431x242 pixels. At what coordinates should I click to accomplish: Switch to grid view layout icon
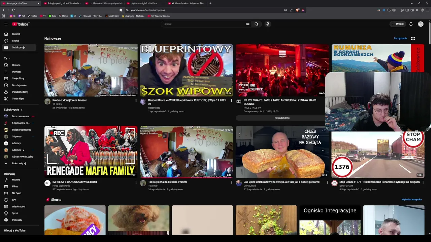point(413,38)
